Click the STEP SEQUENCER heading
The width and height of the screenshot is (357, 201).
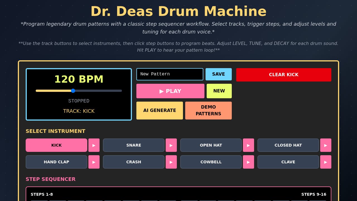tap(50, 179)
